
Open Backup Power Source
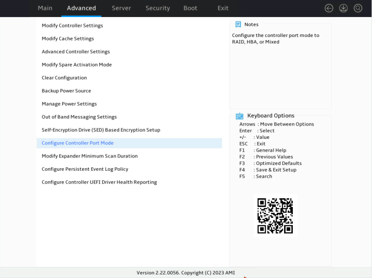point(129,91)
